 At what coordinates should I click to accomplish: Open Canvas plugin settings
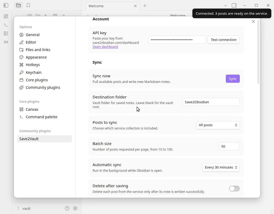(x=44, y=109)
